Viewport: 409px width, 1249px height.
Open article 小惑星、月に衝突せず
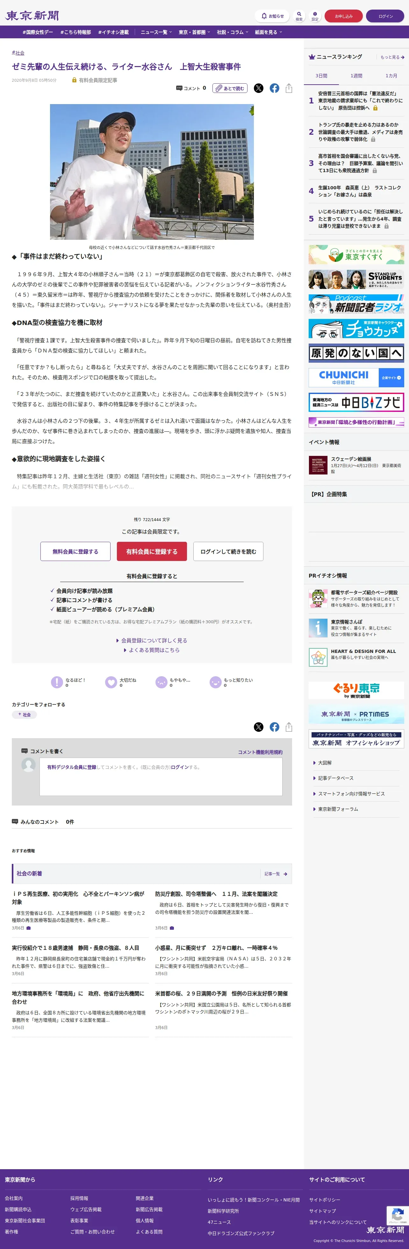[216, 948]
